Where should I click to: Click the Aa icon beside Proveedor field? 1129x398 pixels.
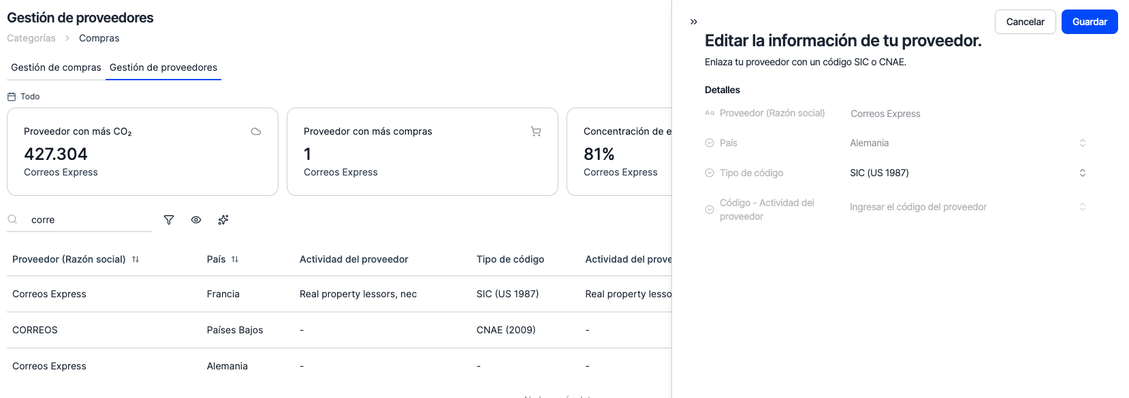click(x=710, y=113)
